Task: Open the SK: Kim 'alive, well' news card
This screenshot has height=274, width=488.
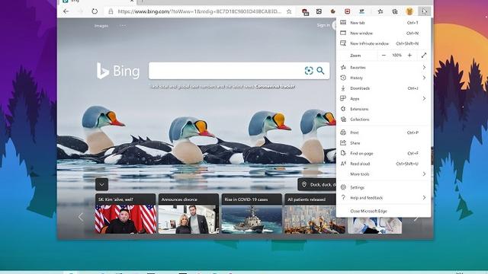Action: pyautogui.click(x=125, y=214)
